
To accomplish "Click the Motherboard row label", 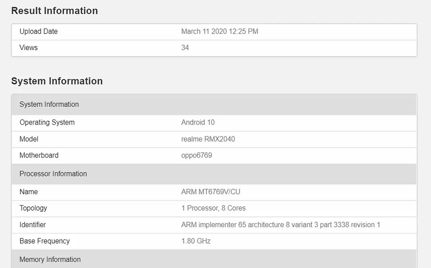I will [39, 155].
